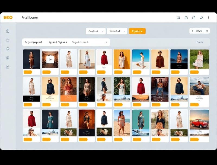Open the calendar icon in the left sidebar
217x165 pixels.
coord(8,40)
